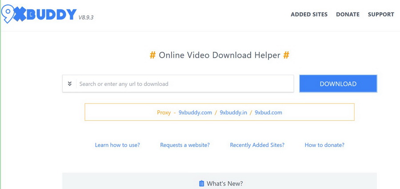Screen dimensions: 400x189
Task: Expand the double-chevron dropdown in search bar
Action: 70,83
